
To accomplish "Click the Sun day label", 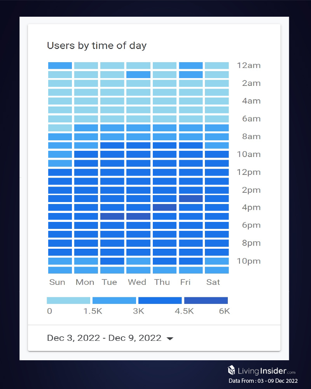I will click(x=57, y=282).
